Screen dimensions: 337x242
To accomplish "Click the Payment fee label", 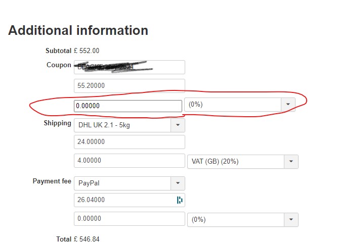I will (52, 181).
